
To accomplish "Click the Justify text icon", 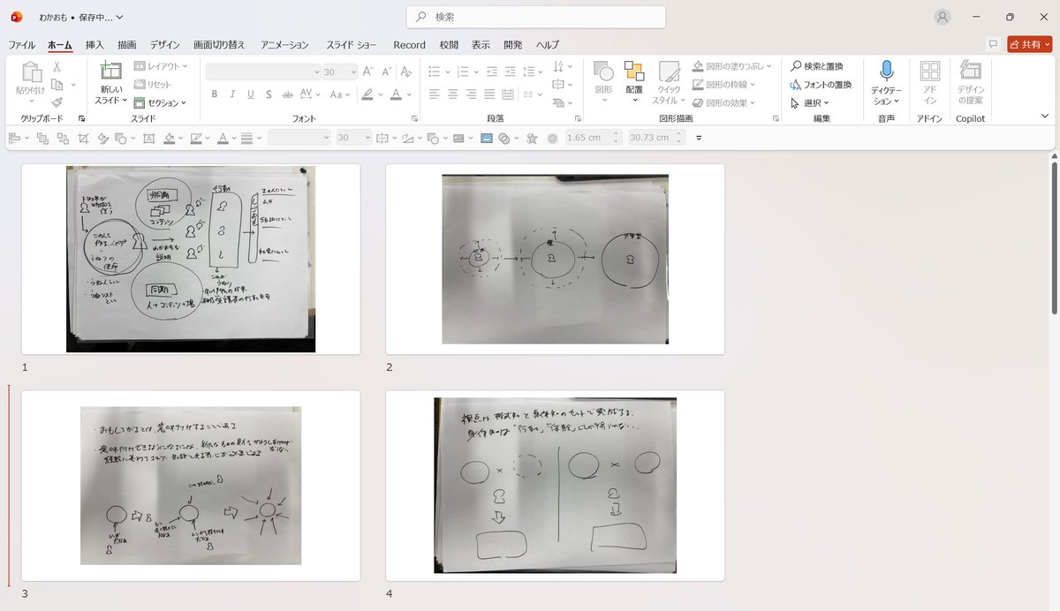I will pyautogui.click(x=489, y=94).
